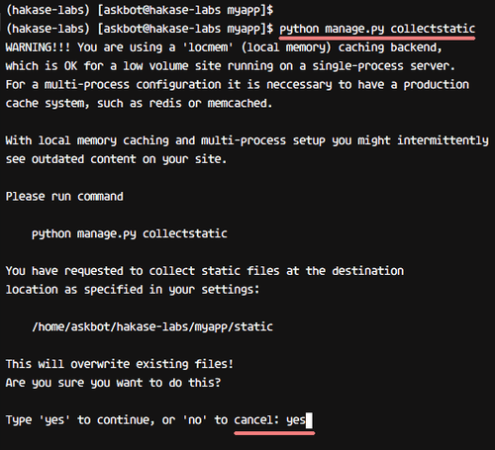Click the line 'cache system, such as redis or memcached.'
This screenshot has height=450, width=495.
[139, 104]
